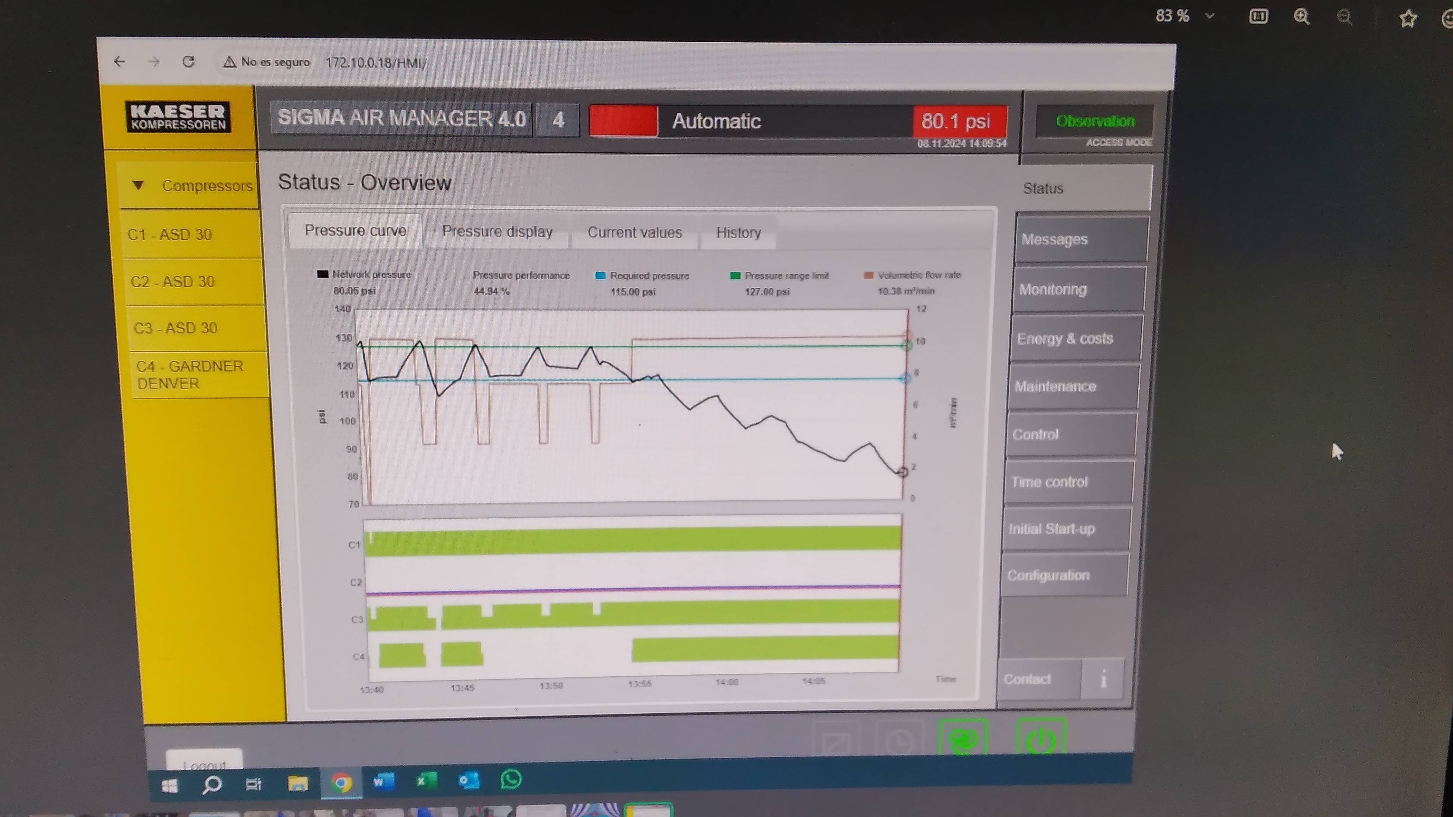Click the Automatic mode label
This screenshot has width=1453, height=817.
[716, 121]
